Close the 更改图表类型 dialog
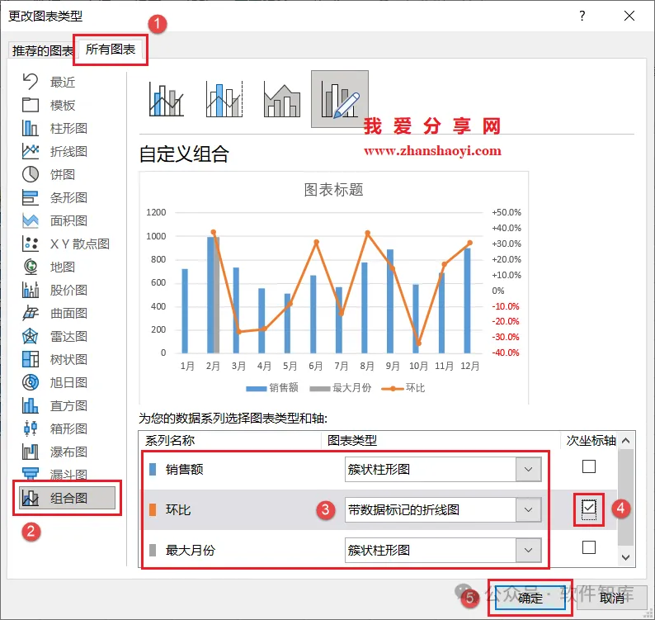 pyautogui.click(x=629, y=16)
